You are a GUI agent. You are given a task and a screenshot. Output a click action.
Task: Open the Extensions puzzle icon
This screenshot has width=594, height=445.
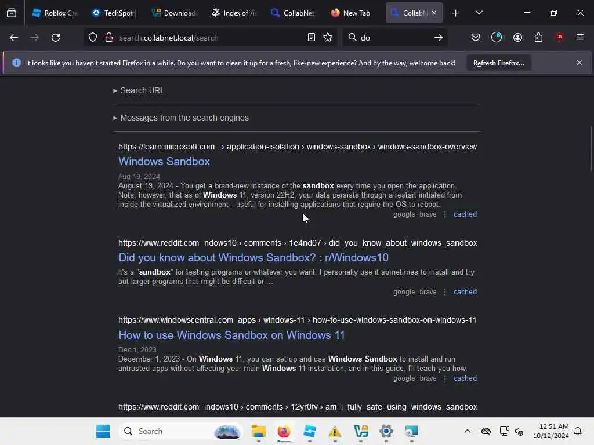click(538, 38)
